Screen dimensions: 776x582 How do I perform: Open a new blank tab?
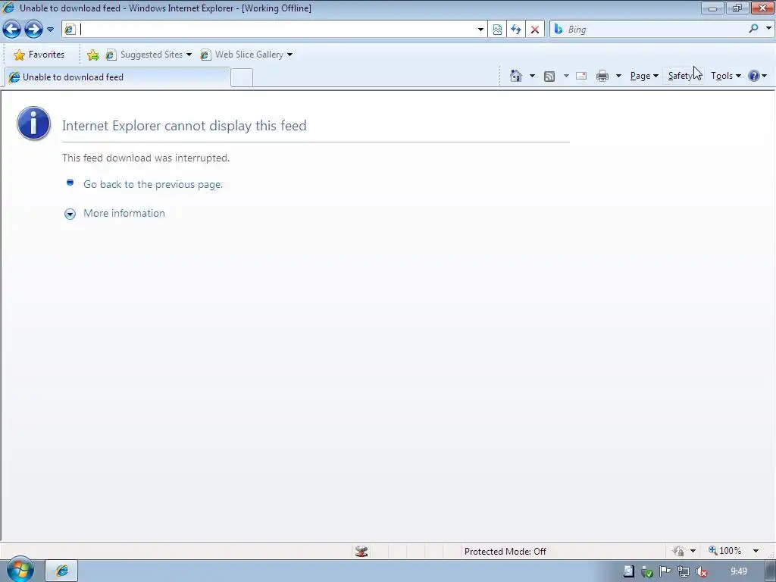coord(242,78)
